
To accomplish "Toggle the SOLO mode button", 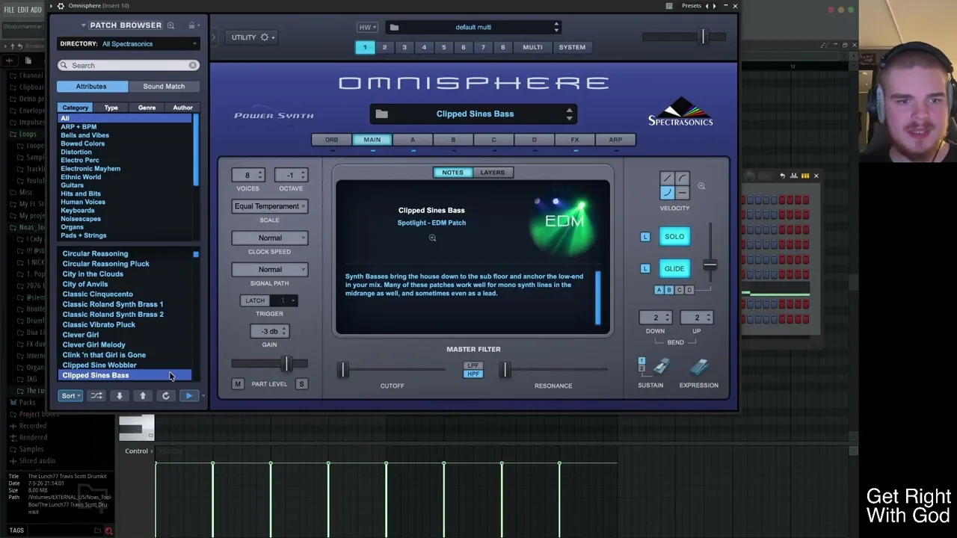I will (x=674, y=237).
